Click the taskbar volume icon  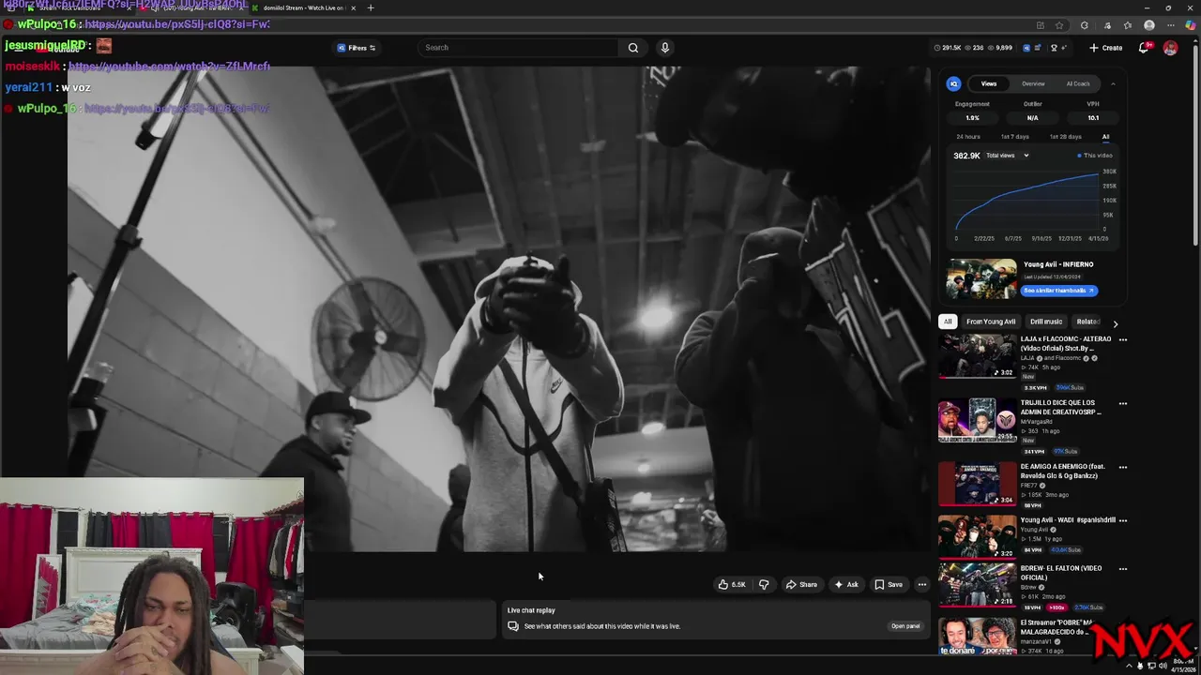pyautogui.click(x=1163, y=666)
